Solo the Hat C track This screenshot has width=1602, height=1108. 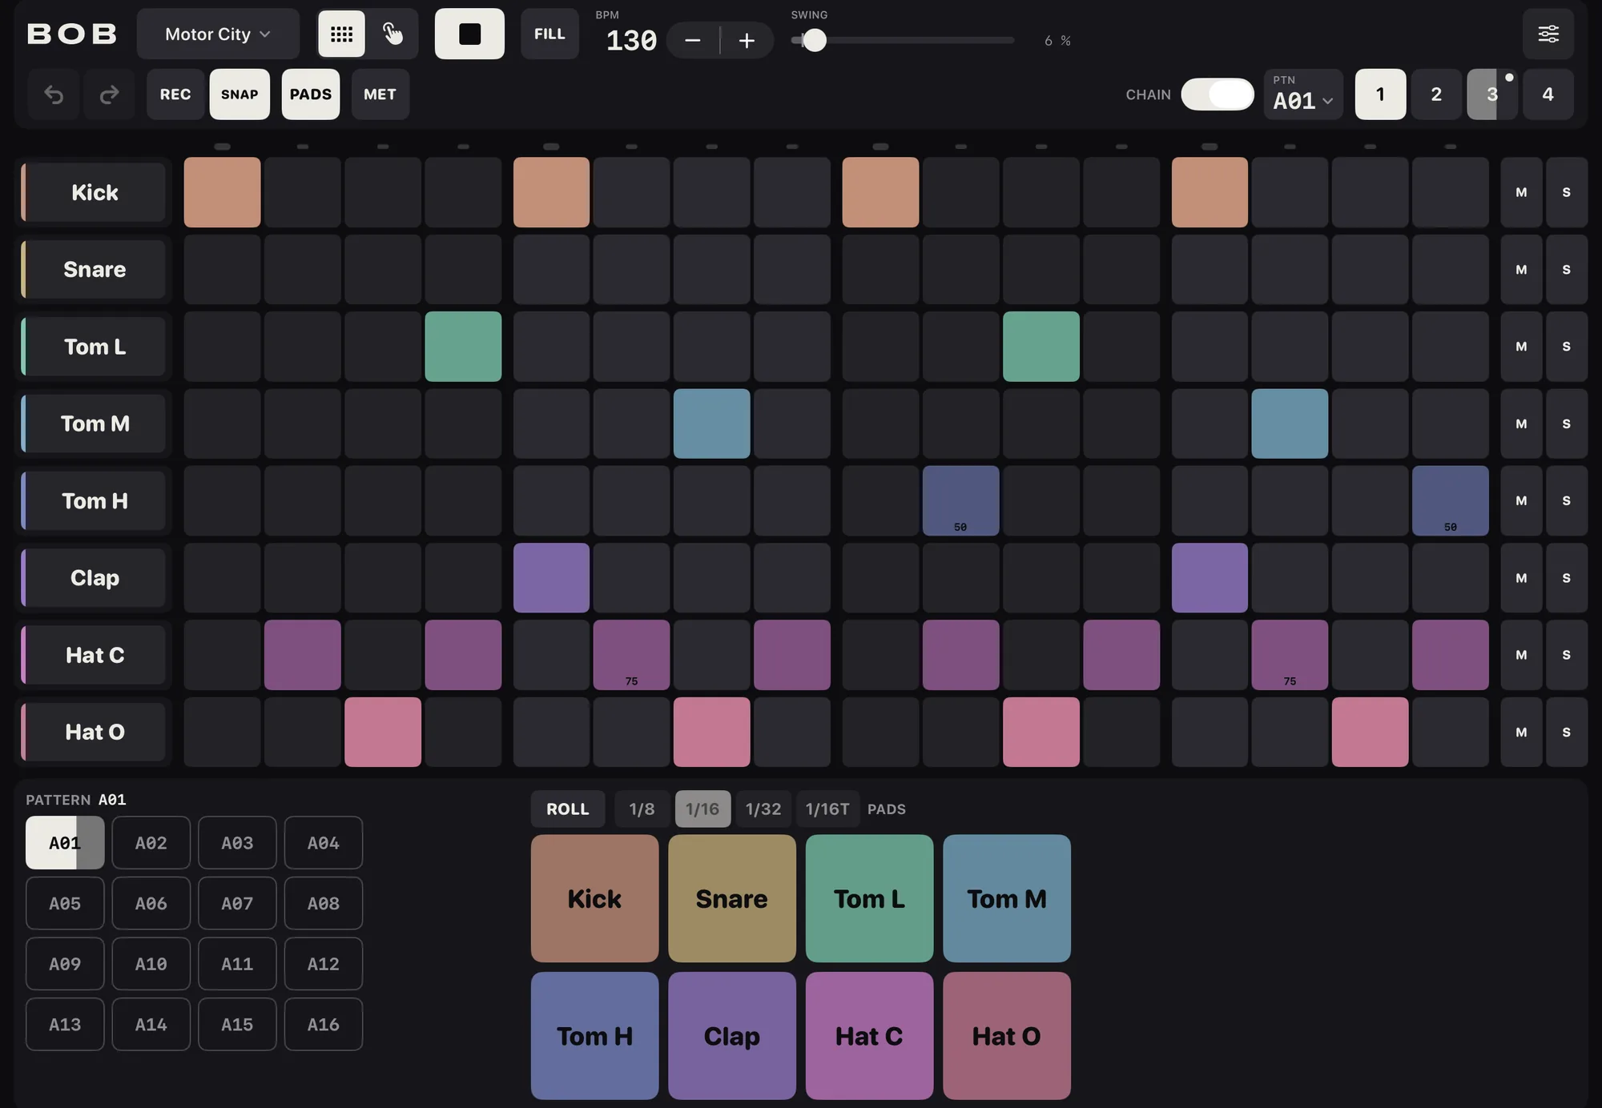(x=1566, y=655)
